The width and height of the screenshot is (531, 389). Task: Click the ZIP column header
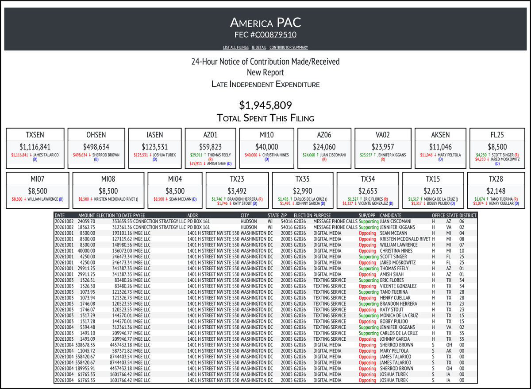tap(284, 215)
